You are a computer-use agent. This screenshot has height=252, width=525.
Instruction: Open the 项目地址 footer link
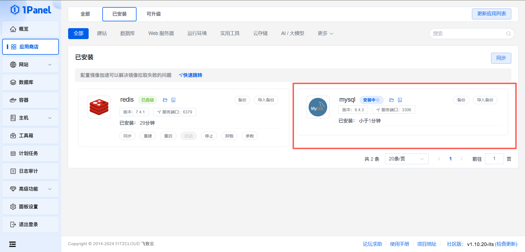427,244
